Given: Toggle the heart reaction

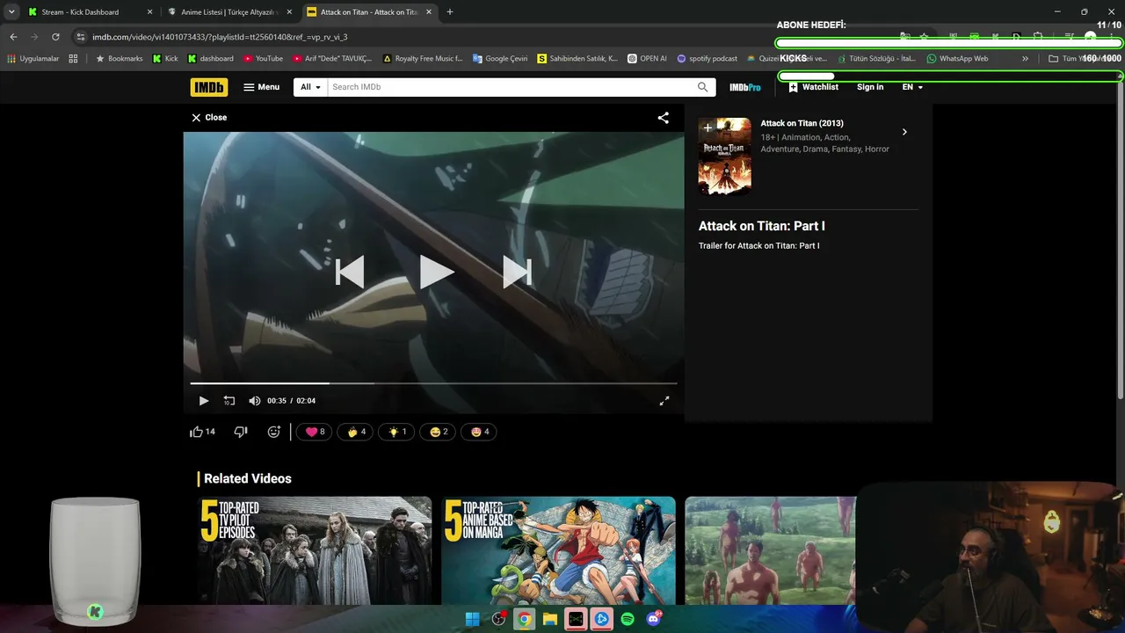Looking at the screenshot, I should (315, 432).
